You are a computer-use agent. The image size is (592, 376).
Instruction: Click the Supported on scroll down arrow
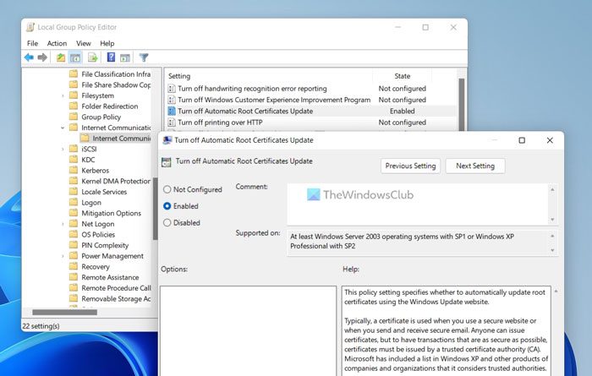coord(553,250)
